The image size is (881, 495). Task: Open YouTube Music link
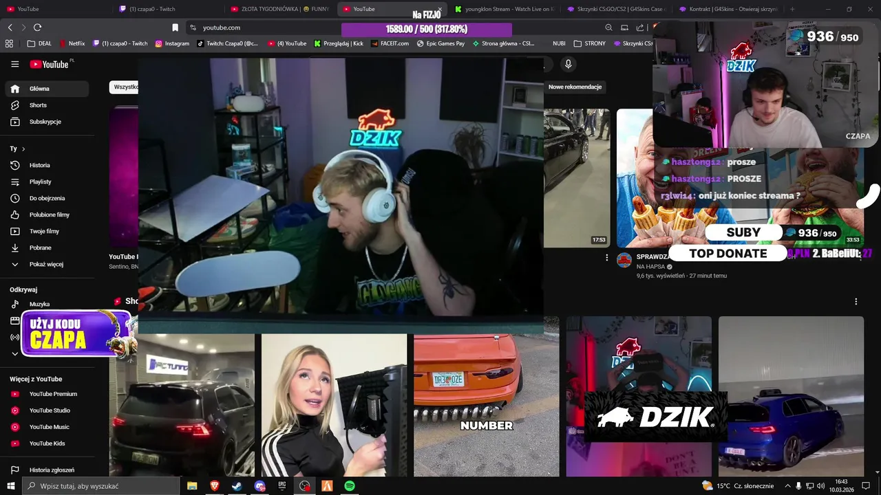pos(47,427)
